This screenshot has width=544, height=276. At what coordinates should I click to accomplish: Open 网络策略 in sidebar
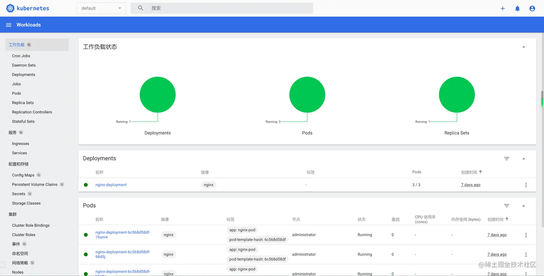pos(20,263)
